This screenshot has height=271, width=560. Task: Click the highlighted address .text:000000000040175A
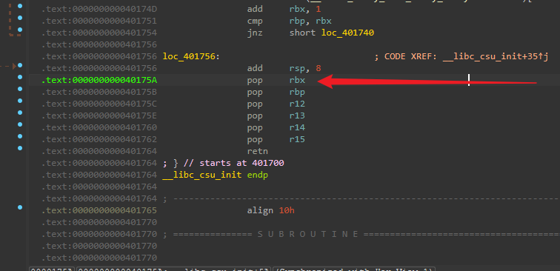(99, 80)
